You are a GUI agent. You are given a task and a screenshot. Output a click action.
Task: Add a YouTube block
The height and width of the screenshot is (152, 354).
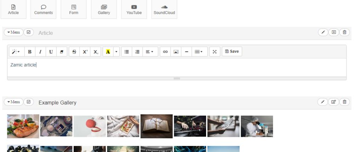(134, 9)
